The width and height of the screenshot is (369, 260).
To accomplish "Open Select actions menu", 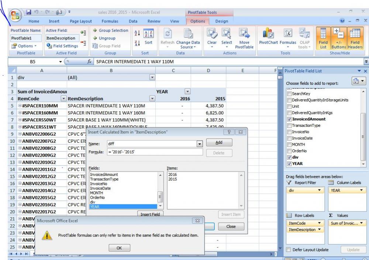I will pyautogui.click(x=227, y=38).
